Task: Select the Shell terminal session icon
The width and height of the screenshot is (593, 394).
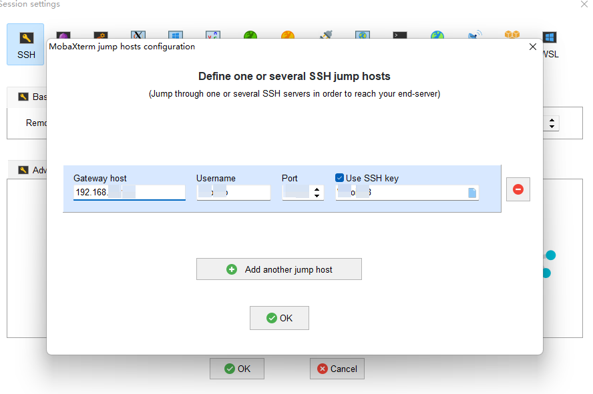Action: (x=400, y=35)
